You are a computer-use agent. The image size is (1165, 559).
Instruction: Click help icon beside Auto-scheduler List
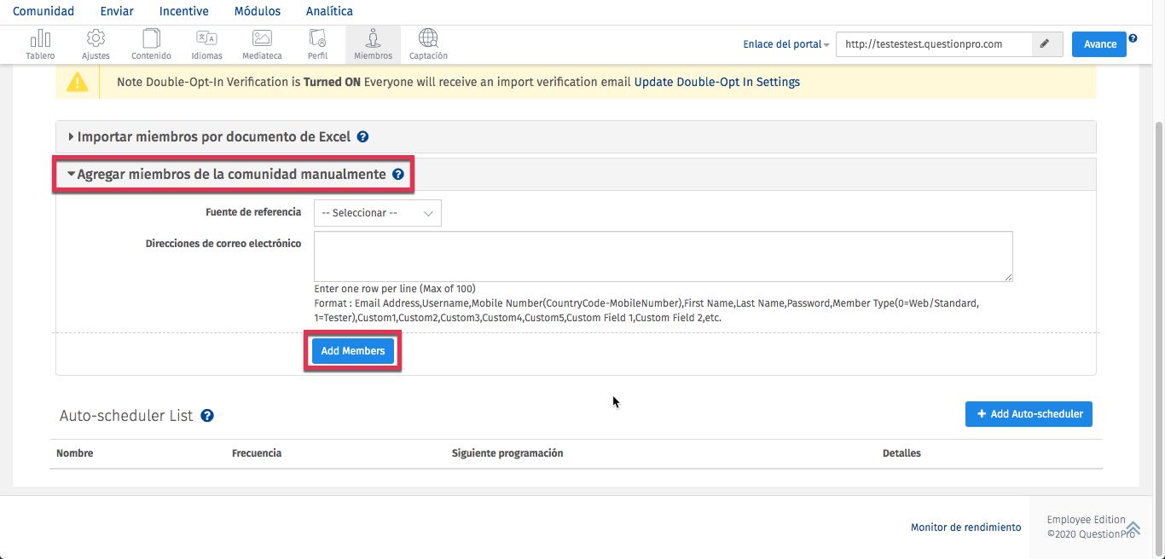tap(206, 416)
